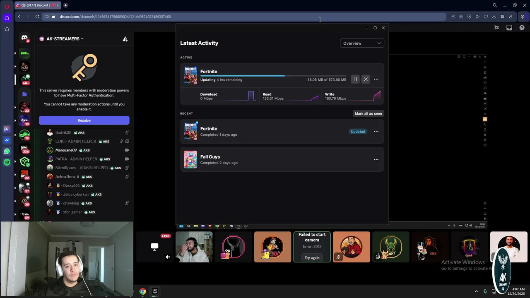Pause the Fortnite update
This screenshot has width=530, height=298.
coord(355,79)
